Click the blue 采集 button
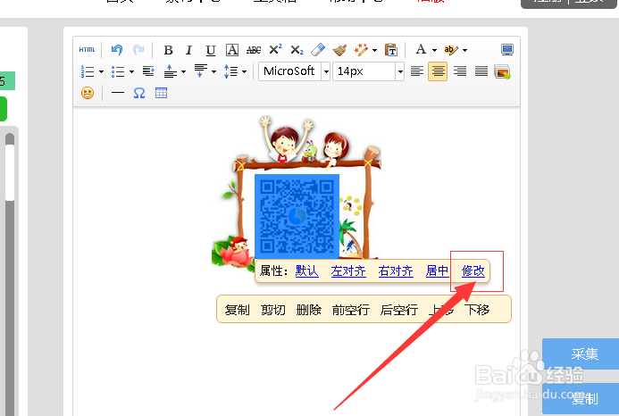 click(581, 354)
